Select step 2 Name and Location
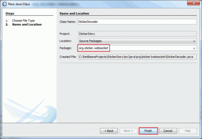This screenshot has width=202, height=139. point(27,25)
